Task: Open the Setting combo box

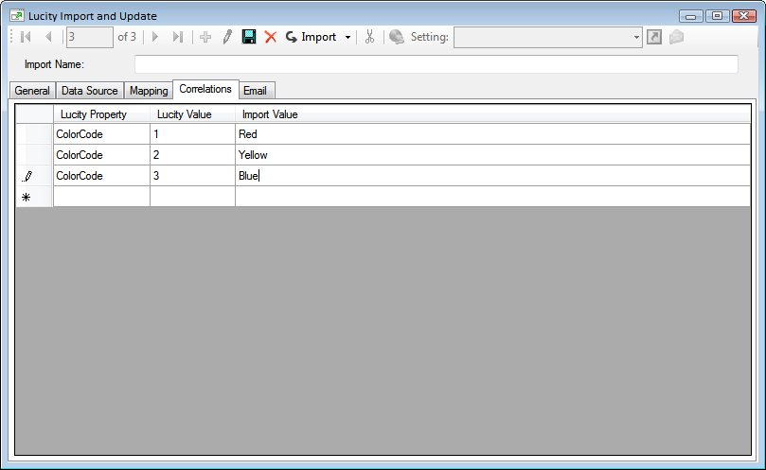Action: [547, 37]
